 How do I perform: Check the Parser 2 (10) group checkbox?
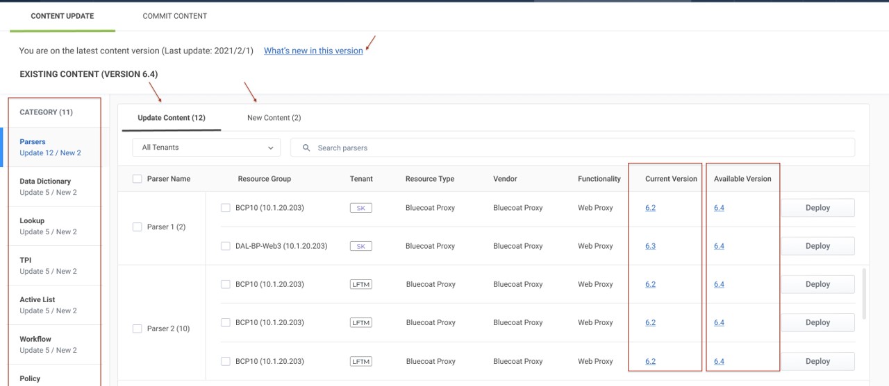138,328
